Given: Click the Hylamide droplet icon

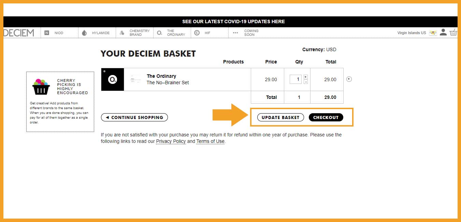Looking at the screenshot, I should [84, 33].
